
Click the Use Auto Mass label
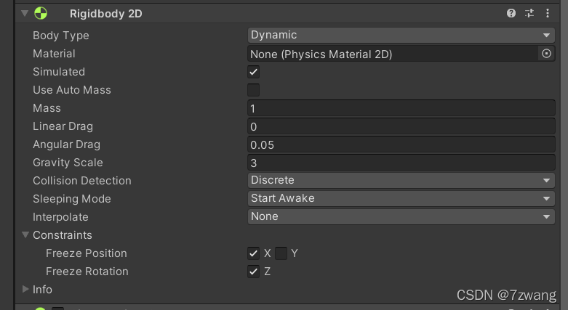(x=72, y=90)
